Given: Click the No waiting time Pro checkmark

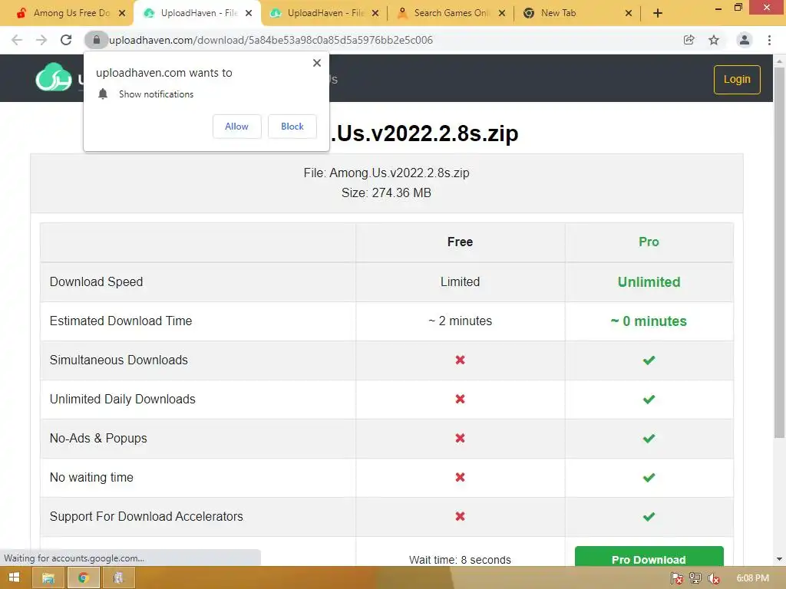Looking at the screenshot, I should (649, 477).
